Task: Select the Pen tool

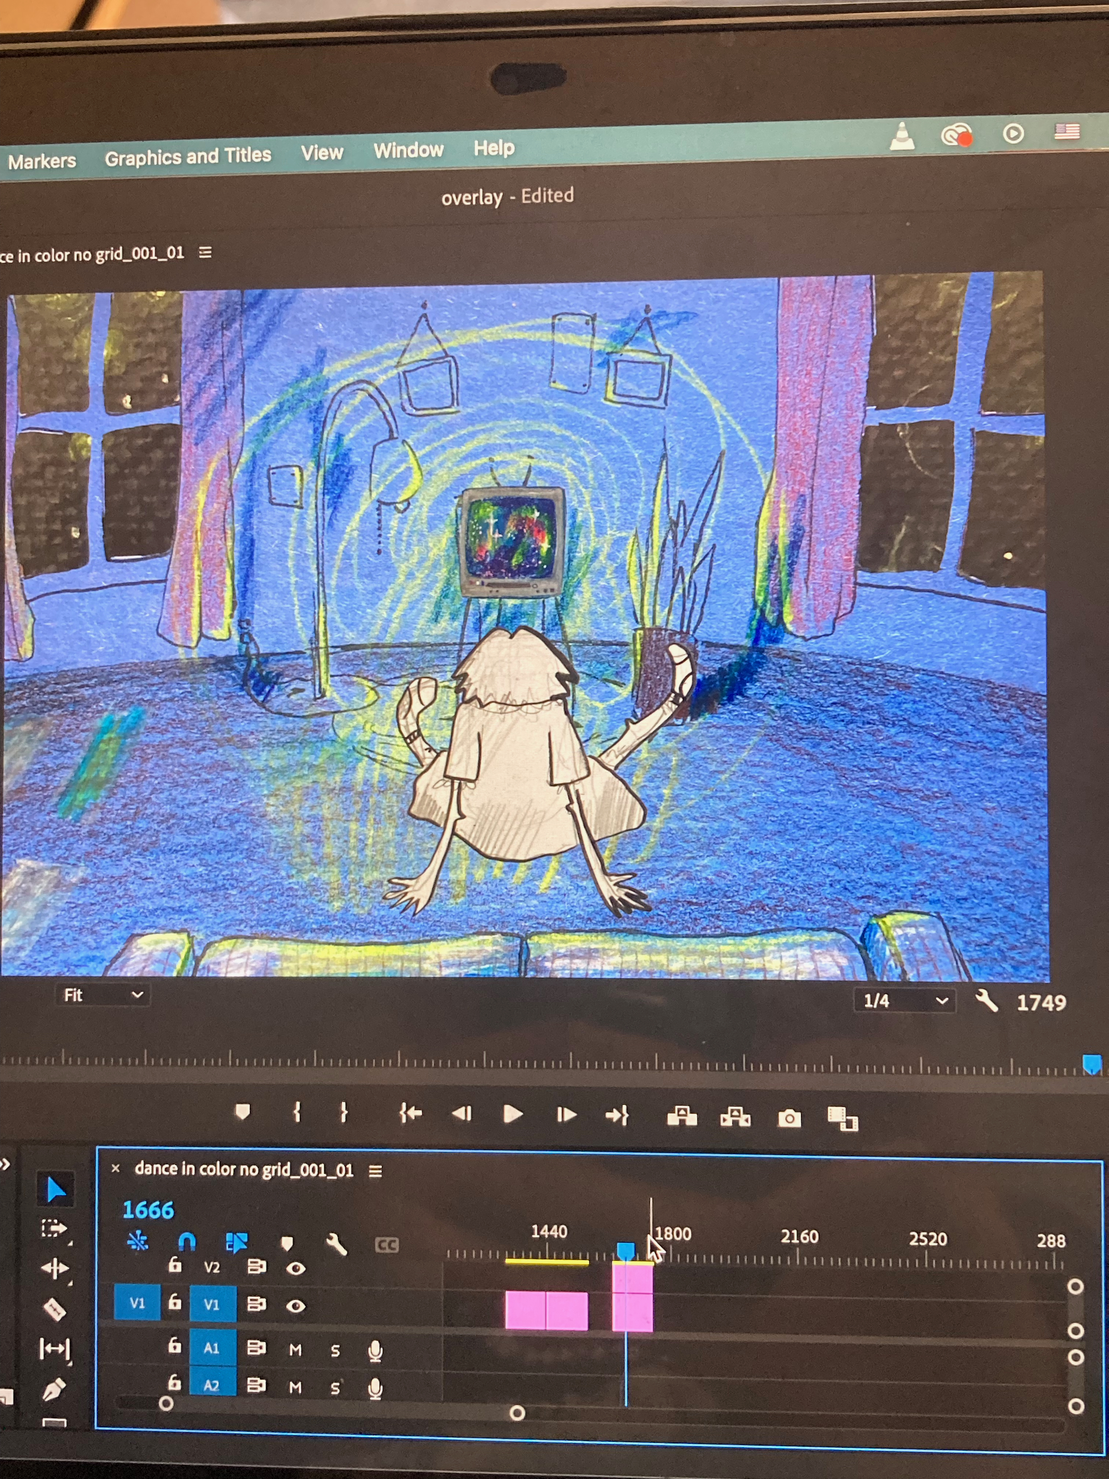Action: coord(54,1390)
